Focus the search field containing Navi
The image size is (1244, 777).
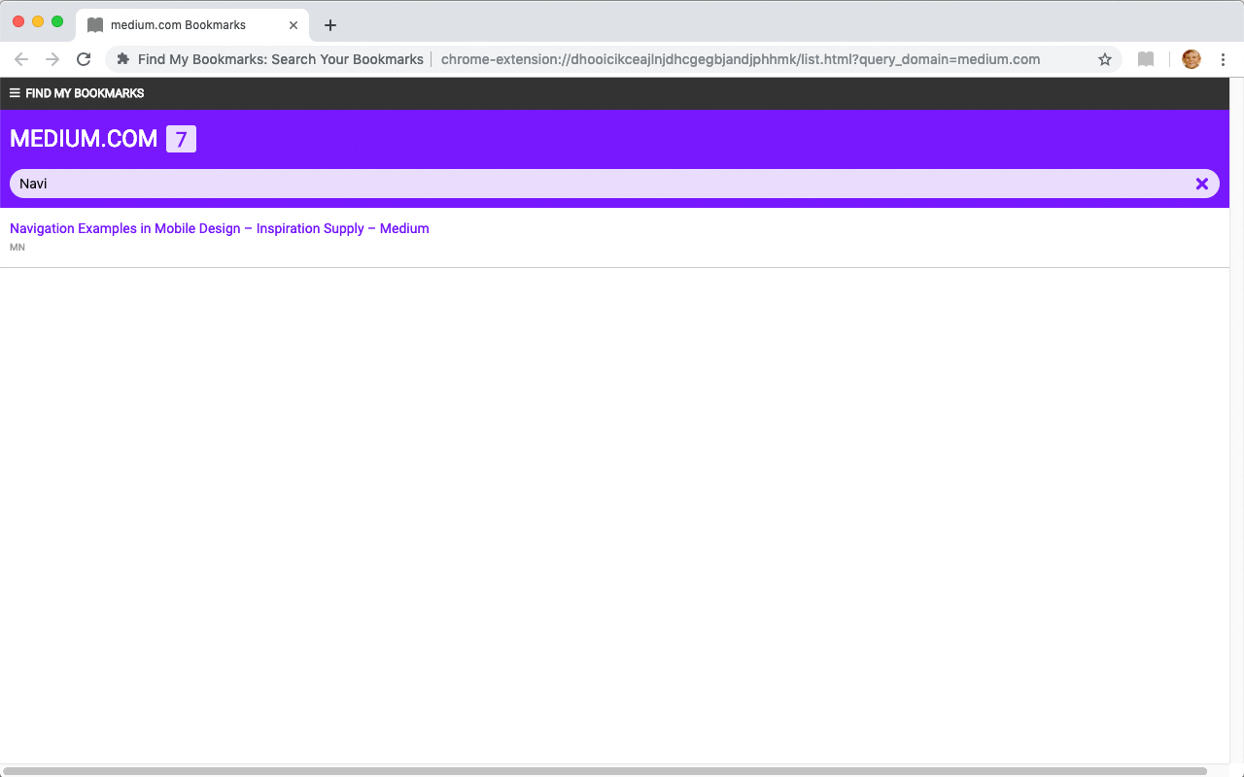pyautogui.click(x=603, y=184)
